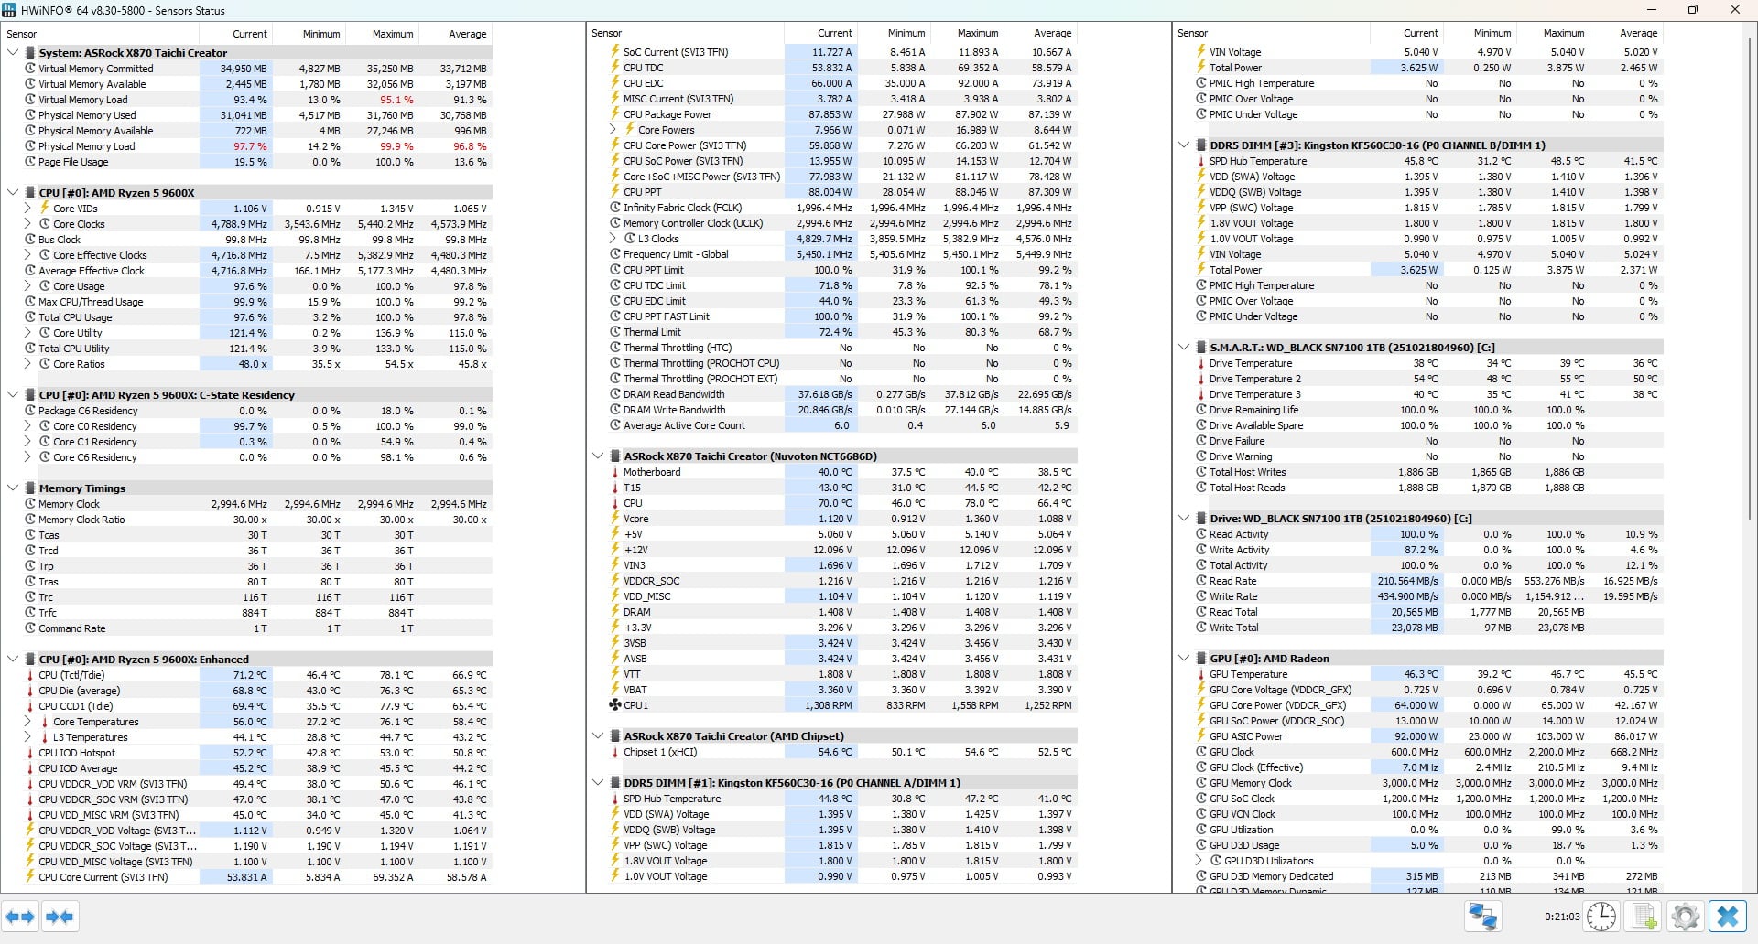Click the Maximum column header in left panel

(393, 34)
